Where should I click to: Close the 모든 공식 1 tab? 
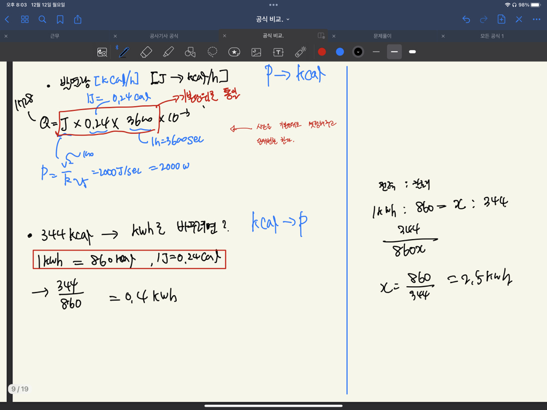[x=443, y=36]
